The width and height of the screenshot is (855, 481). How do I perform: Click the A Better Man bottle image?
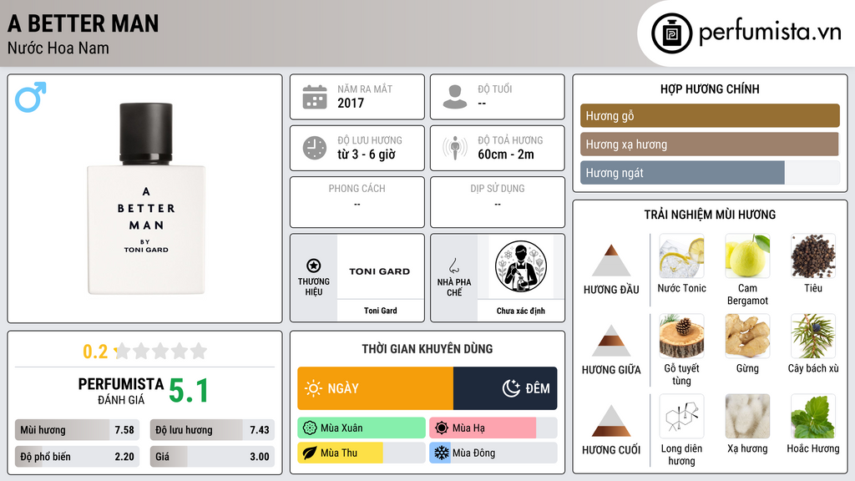[146, 199]
